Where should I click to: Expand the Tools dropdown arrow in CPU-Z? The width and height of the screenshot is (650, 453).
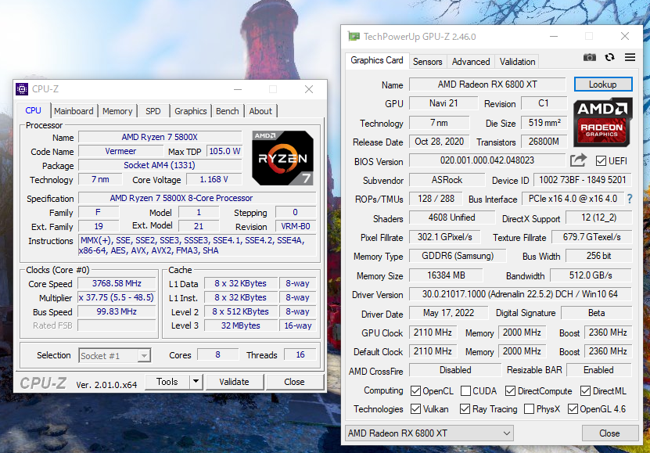click(196, 382)
